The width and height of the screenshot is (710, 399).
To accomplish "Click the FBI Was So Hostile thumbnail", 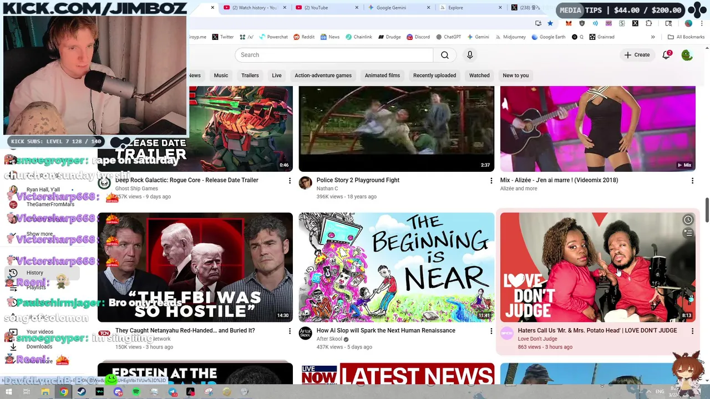I will pos(195,267).
